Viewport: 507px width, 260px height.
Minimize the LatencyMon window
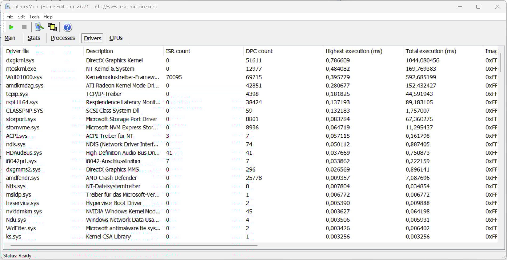click(460, 7)
